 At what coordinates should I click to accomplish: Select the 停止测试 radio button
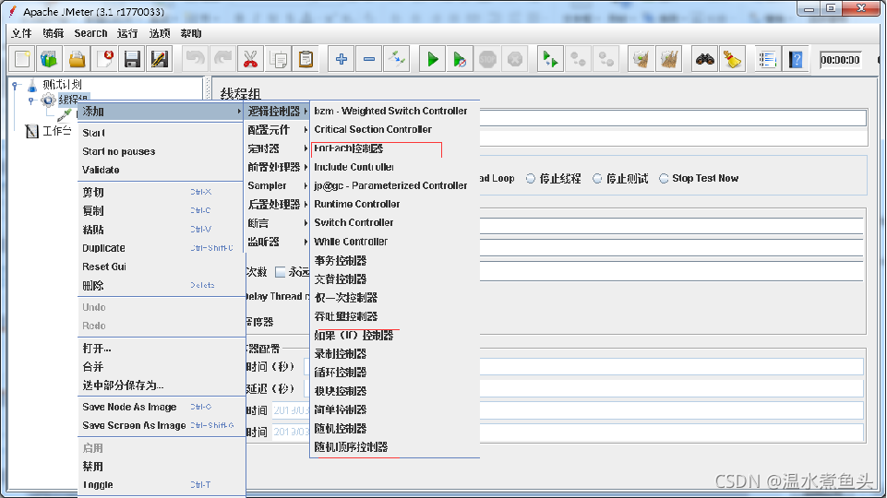point(597,179)
